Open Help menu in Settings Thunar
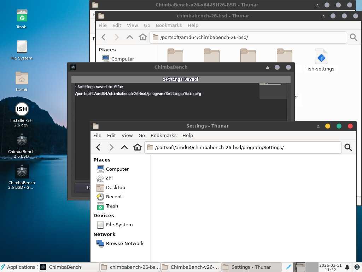 pyautogui.click(x=187, y=136)
